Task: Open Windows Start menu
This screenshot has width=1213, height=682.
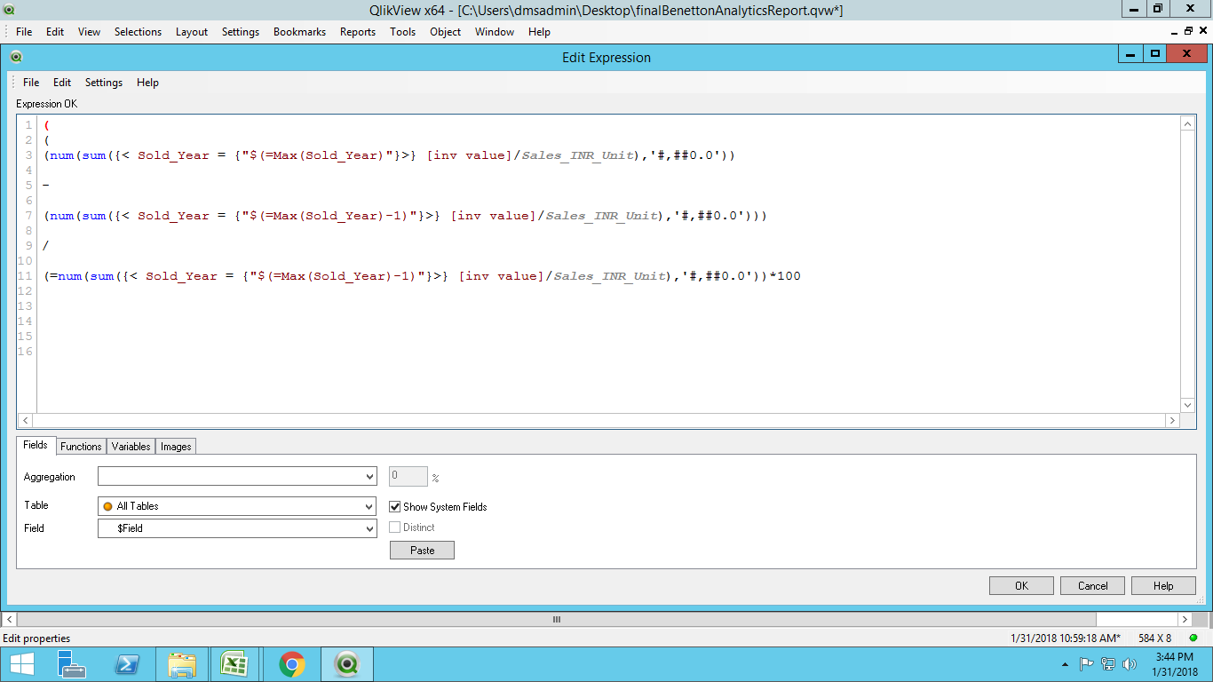Action: pos(21,664)
